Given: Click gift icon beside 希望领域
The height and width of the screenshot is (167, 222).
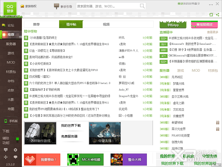Looking at the screenshot, I should coord(218,122).
